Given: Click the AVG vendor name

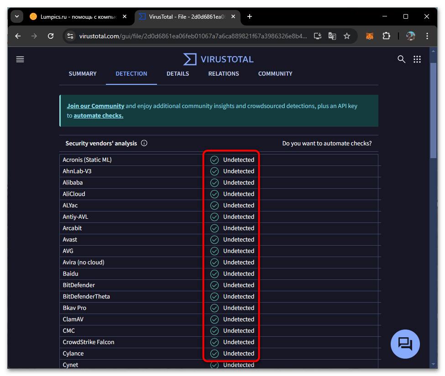Looking at the screenshot, I should click(68, 251).
